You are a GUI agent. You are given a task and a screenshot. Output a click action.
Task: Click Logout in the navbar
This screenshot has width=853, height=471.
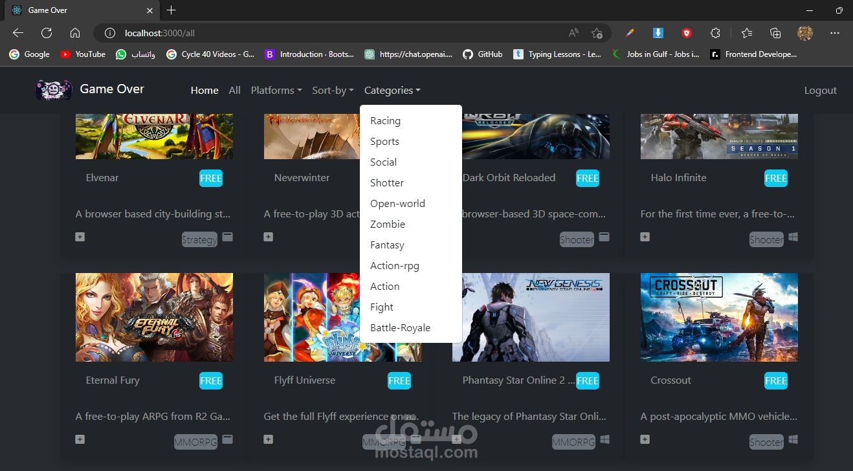(x=821, y=91)
